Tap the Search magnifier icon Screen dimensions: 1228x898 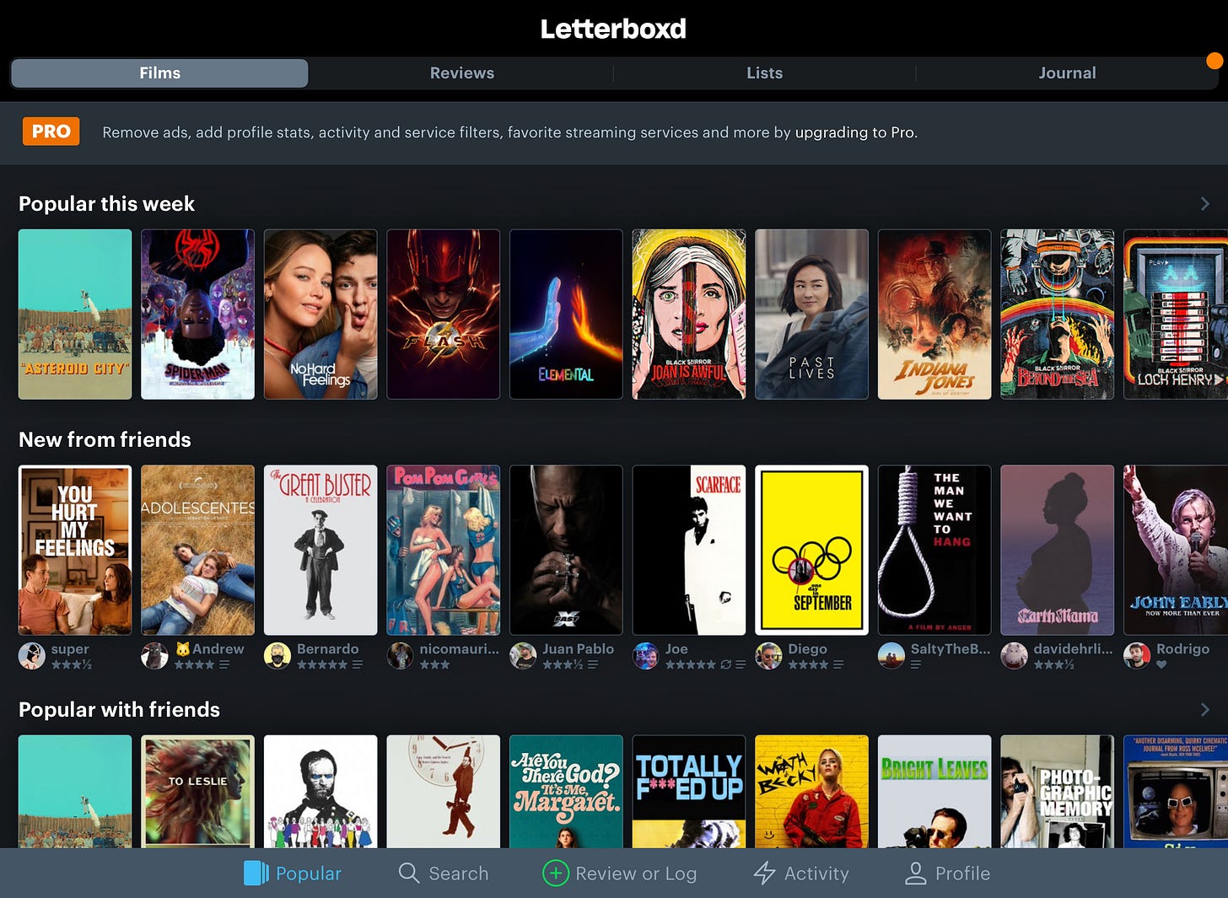click(408, 874)
